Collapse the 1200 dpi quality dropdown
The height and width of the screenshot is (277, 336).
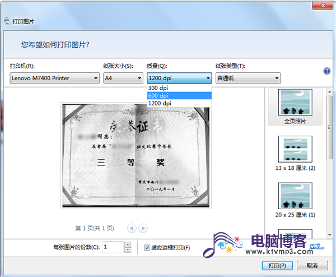pos(179,78)
